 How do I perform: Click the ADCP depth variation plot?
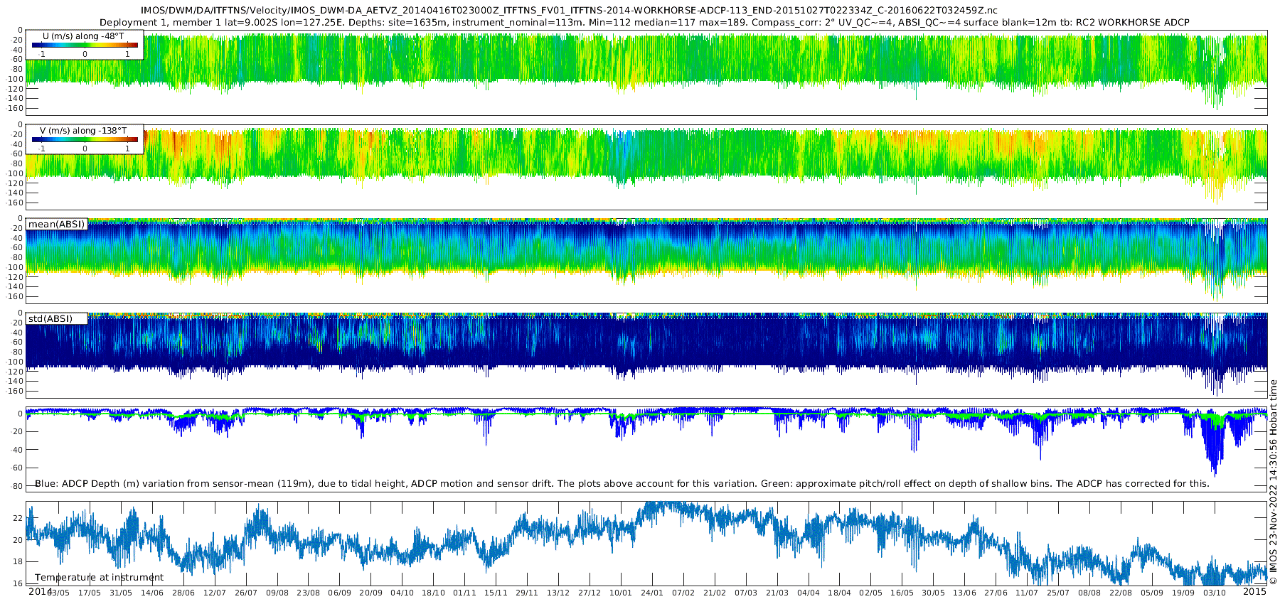[x=646, y=449]
